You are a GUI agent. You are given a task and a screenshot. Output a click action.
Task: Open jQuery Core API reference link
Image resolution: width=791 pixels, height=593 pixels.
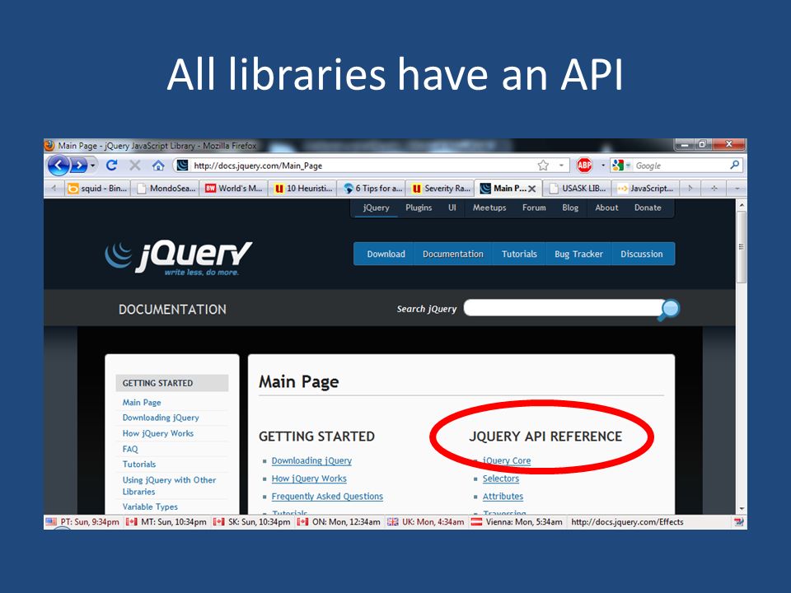pos(507,460)
